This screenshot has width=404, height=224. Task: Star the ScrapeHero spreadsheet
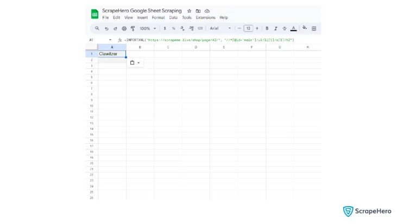tap(190, 11)
